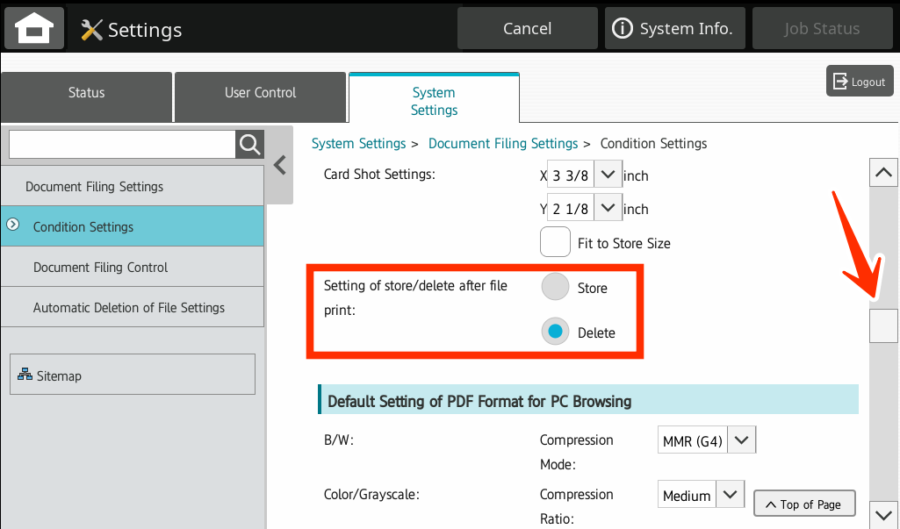
Task: Click the magnifier search icon
Action: coord(249,144)
